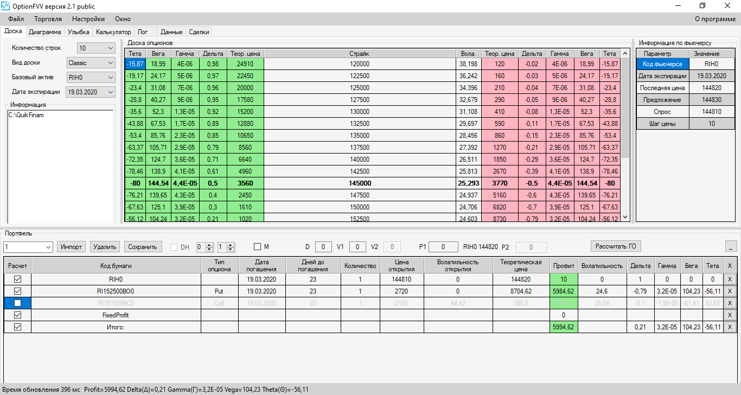Screen dimensions: 741x395
Task: Click the Импорт button
Action: click(x=72, y=247)
